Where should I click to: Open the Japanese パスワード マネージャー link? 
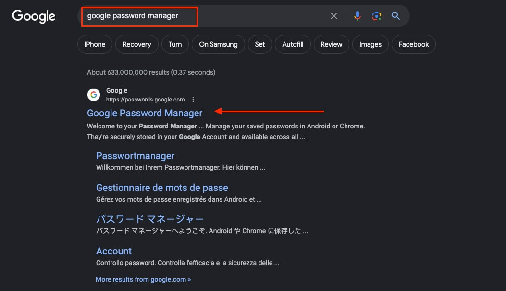(150, 219)
